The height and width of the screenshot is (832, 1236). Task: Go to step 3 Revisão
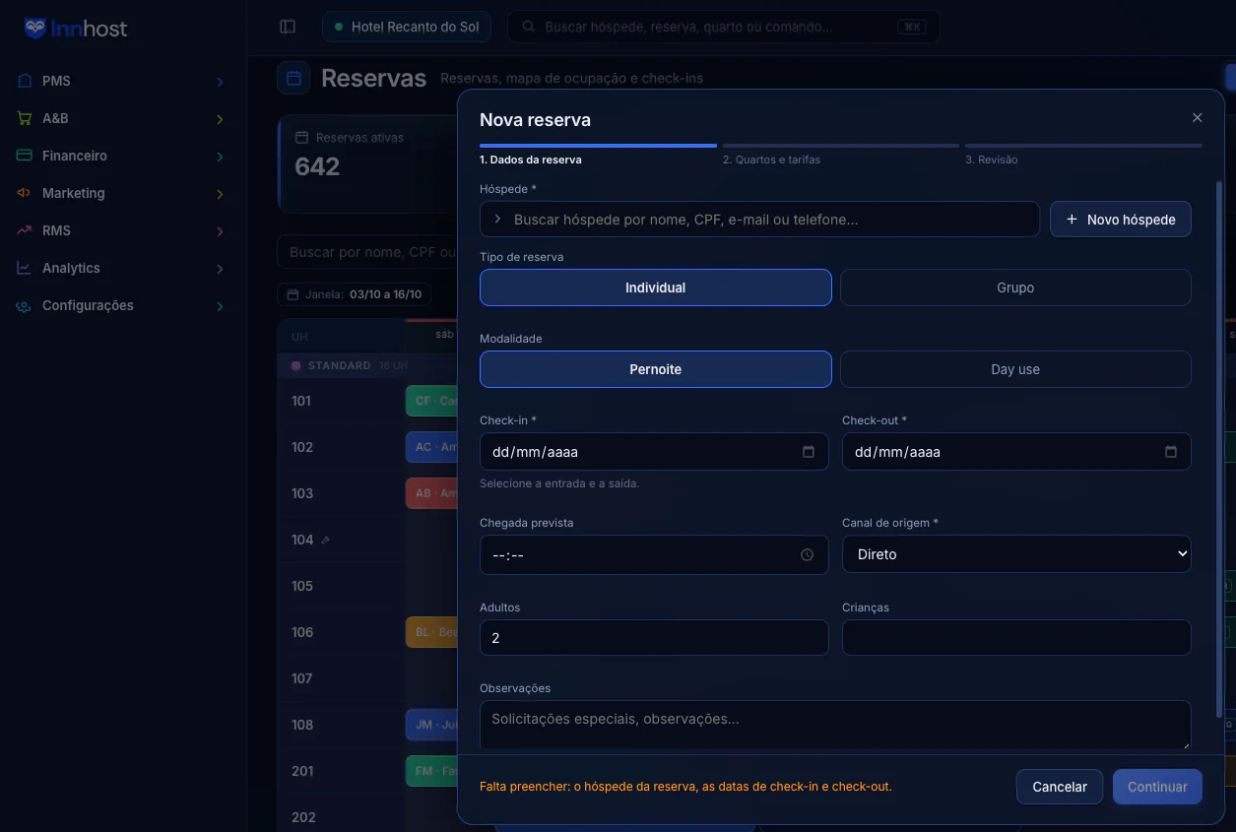[x=1083, y=155]
